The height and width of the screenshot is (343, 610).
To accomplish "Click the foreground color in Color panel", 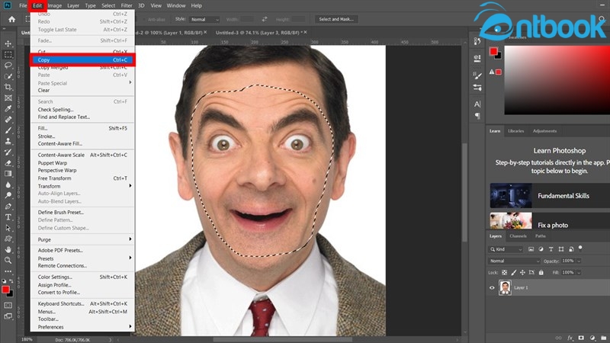I will click(493, 51).
